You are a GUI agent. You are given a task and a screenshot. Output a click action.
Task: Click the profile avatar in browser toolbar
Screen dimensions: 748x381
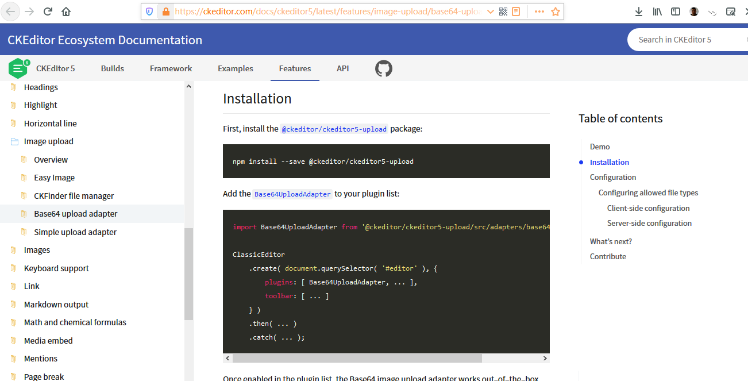(694, 11)
